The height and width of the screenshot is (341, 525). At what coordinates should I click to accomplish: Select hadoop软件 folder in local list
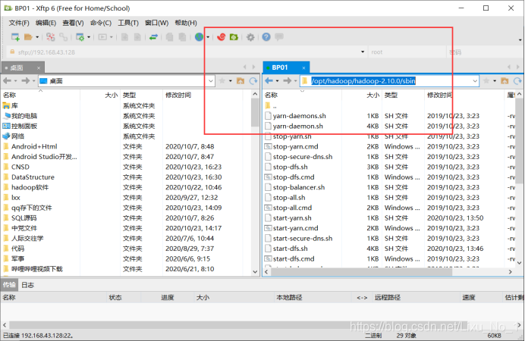tap(30, 187)
